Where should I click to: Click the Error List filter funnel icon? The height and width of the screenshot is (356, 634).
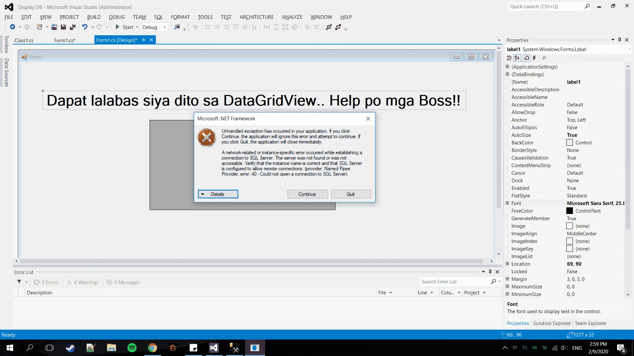[x=19, y=282]
